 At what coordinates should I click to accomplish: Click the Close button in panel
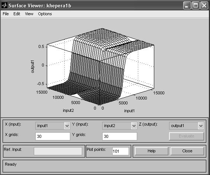tap(187, 151)
